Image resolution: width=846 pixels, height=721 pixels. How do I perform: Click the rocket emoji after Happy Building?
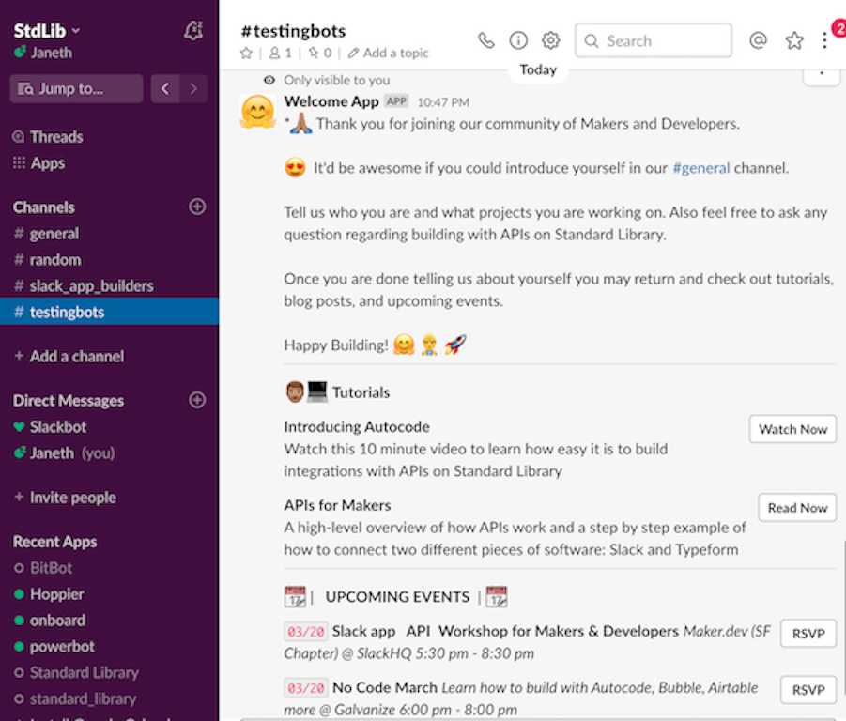click(x=455, y=344)
